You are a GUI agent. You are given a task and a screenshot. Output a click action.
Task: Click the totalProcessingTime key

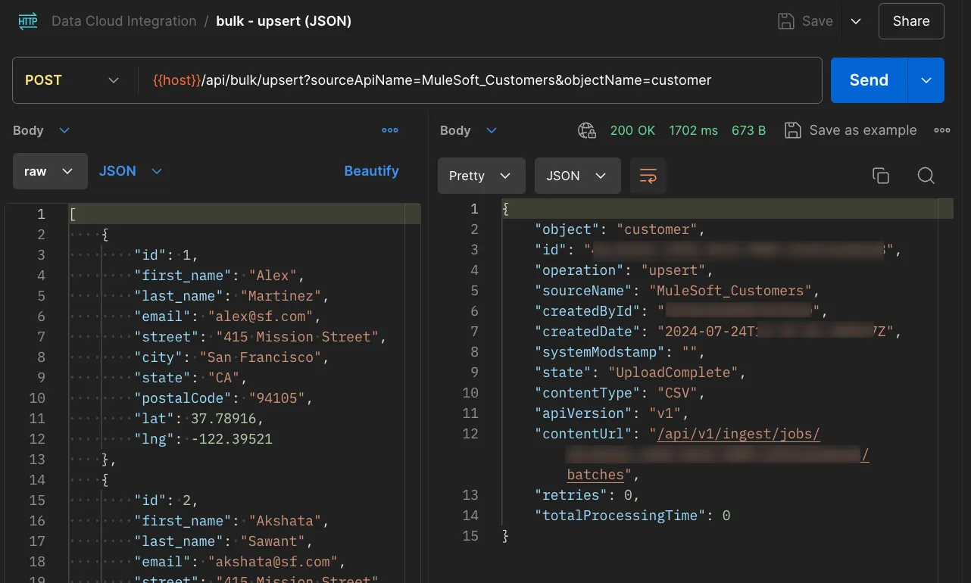pyautogui.click(x=621, y=516)
